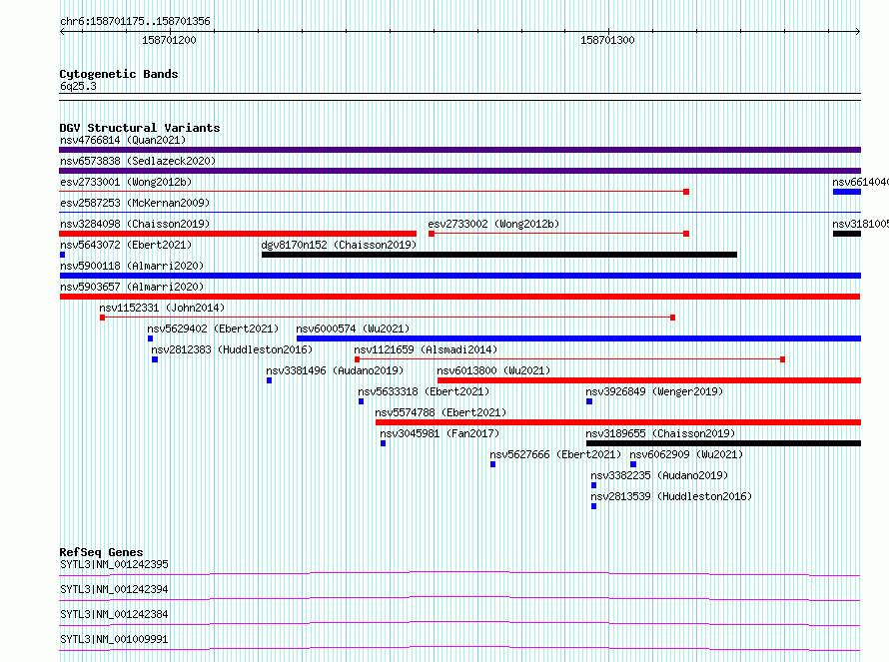Select the esv2733002 (Wong2012b) variant label

tap(493, 224)
